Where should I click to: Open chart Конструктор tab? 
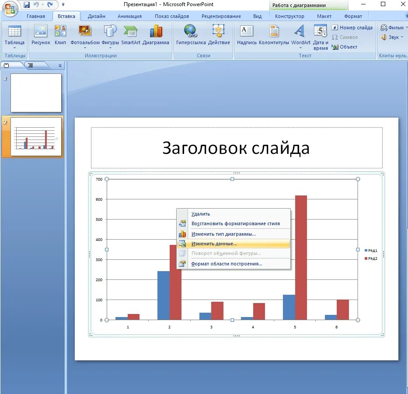click(x=289, y=16)
